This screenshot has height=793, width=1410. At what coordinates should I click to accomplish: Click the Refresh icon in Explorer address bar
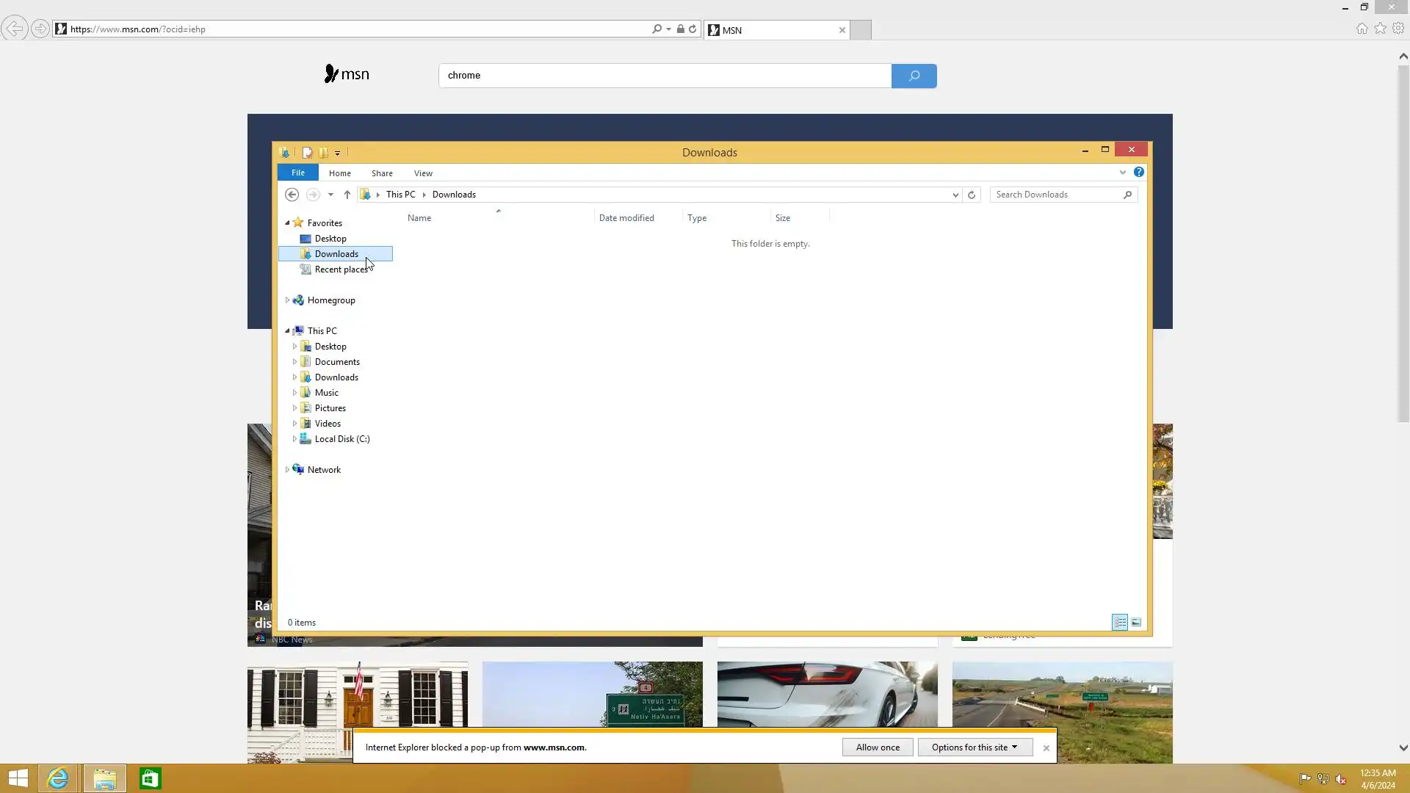pyautogui.click(x=972, y=195)
